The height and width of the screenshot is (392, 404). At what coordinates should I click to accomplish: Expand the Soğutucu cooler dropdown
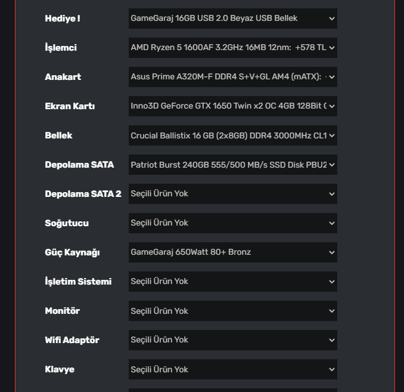point(232,223)
